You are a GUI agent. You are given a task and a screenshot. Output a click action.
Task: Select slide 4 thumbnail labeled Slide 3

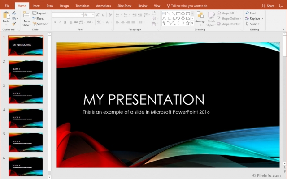pyautogui.click(x=26, y=118)
